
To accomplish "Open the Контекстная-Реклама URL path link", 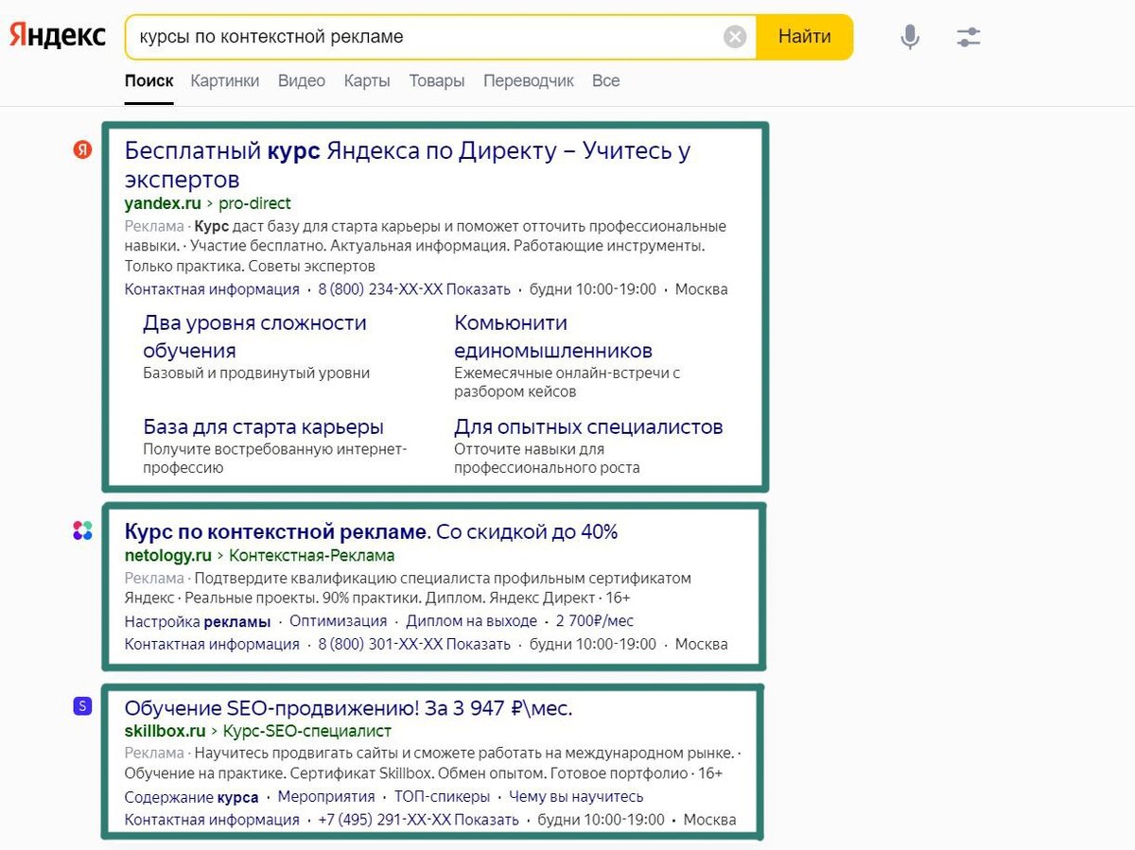I will (x=312, y=556).
